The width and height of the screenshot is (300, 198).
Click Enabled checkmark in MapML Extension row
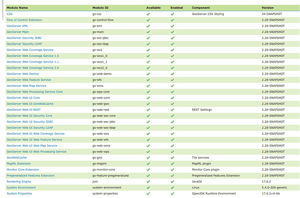pos(172,164)
